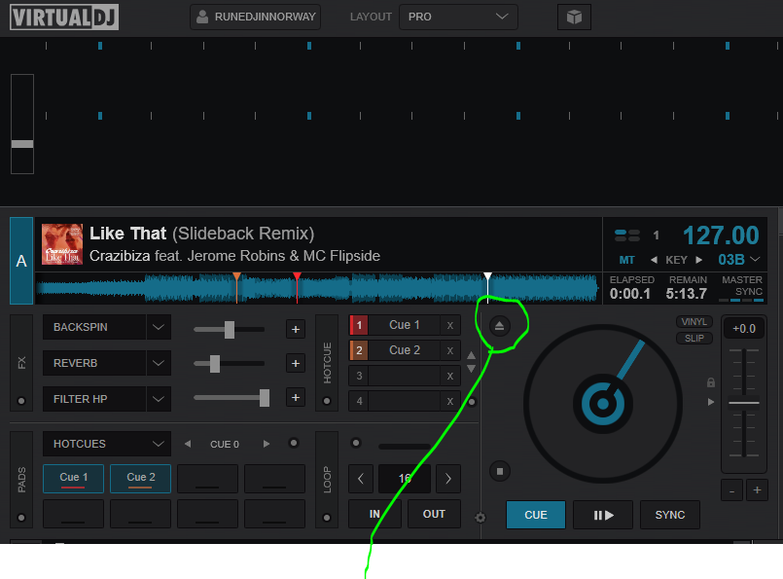Open deck settings gear icon near CUE
This screenshot has width=783, height=579.
[480, 518]
